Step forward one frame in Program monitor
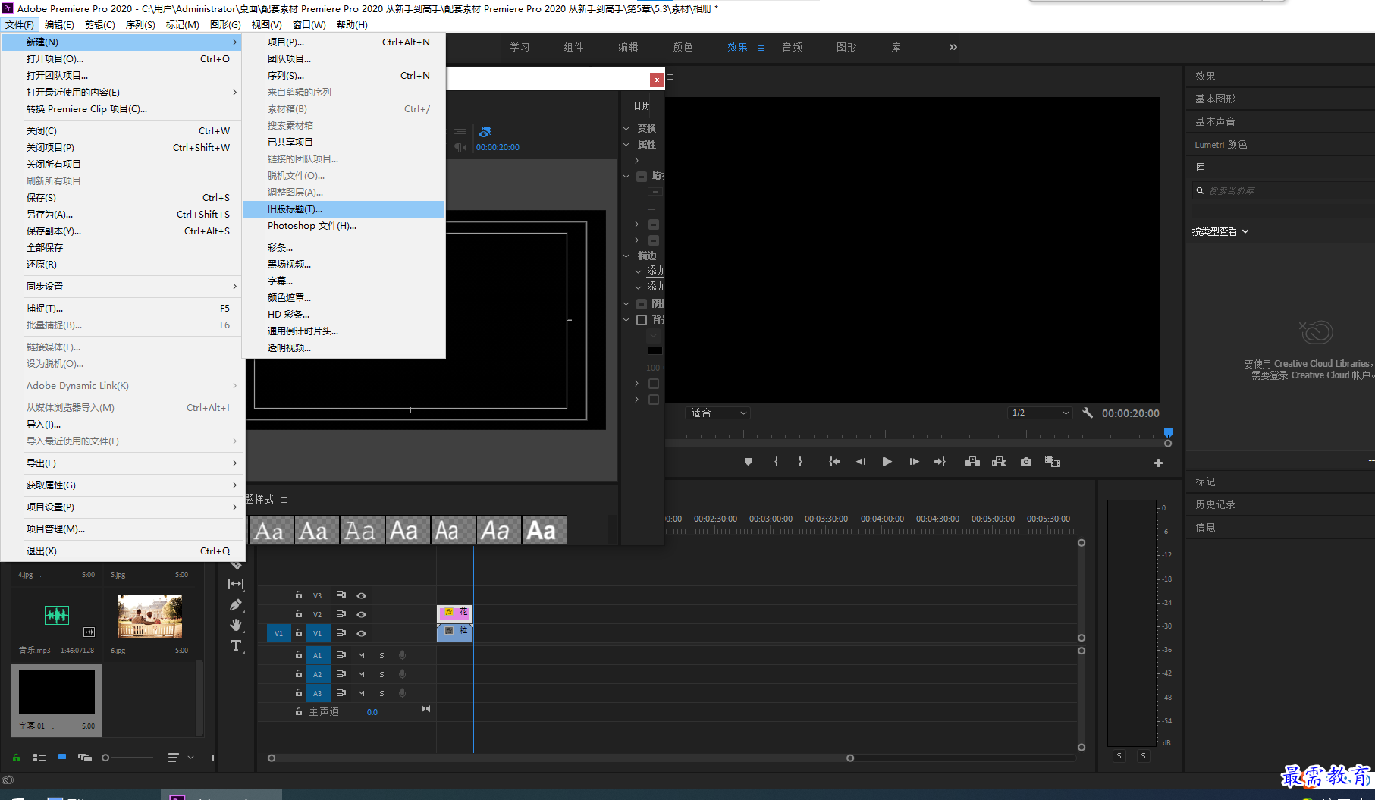 (914, 462)
